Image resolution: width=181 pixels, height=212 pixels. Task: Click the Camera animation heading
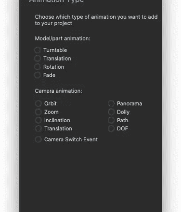[x=58, y=91]
